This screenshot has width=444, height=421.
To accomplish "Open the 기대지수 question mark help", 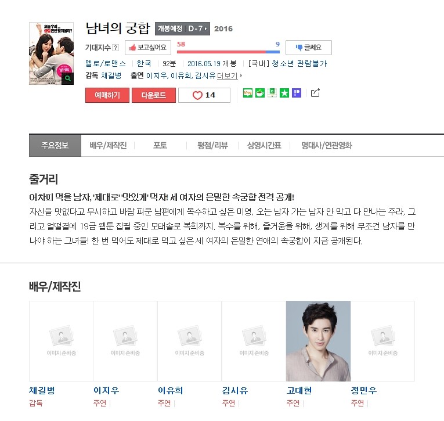I will tap(115, 48).
